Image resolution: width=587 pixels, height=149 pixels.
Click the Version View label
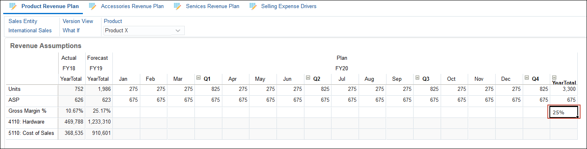(x=78, y=21)
